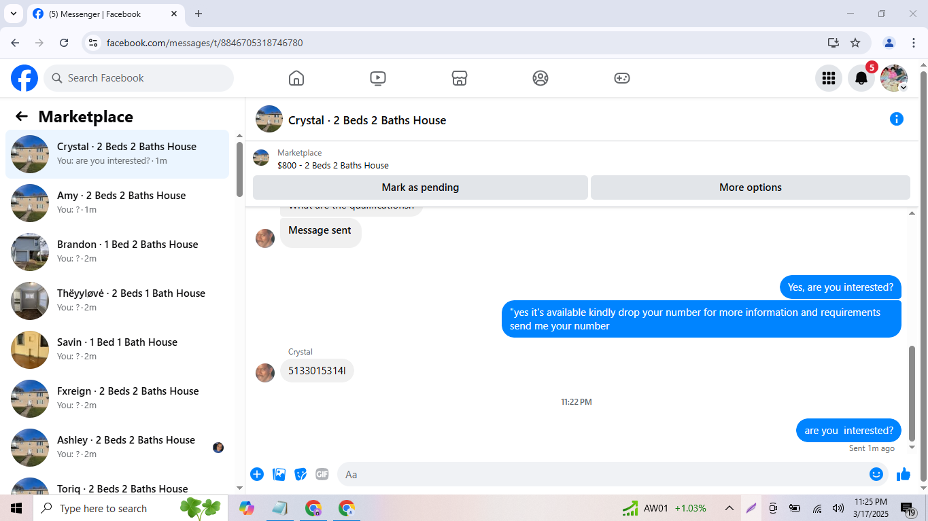
Task: Click browser Back button
Action: tap(15, 43)
